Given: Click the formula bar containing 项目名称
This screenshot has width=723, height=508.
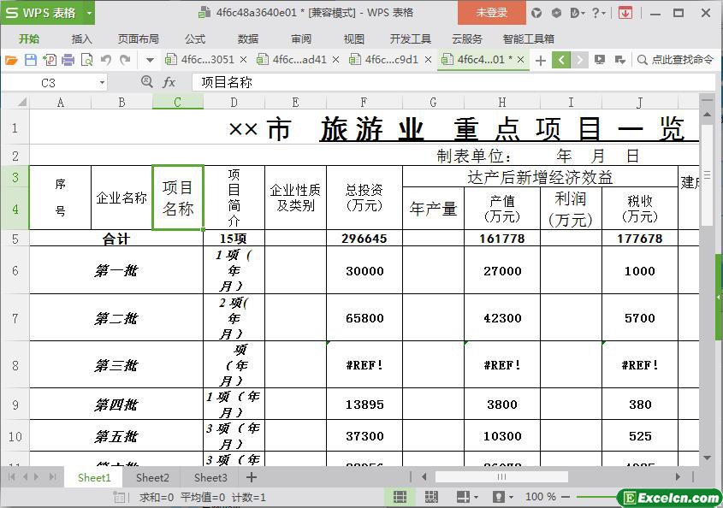Looking at the screenshot, I should [x=445, y=82].
